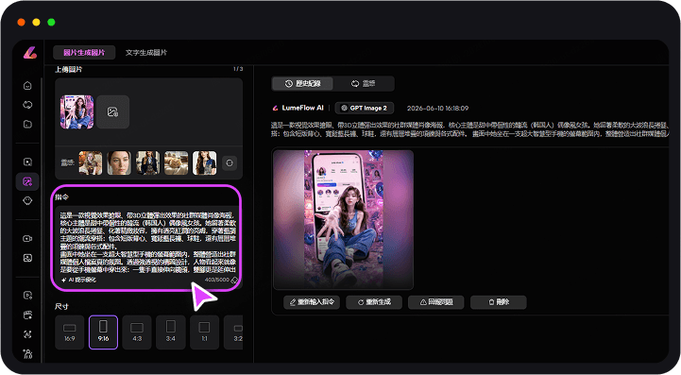
Task: Open the clapperboard icon in the sidebar
Action: pos(27,315)
